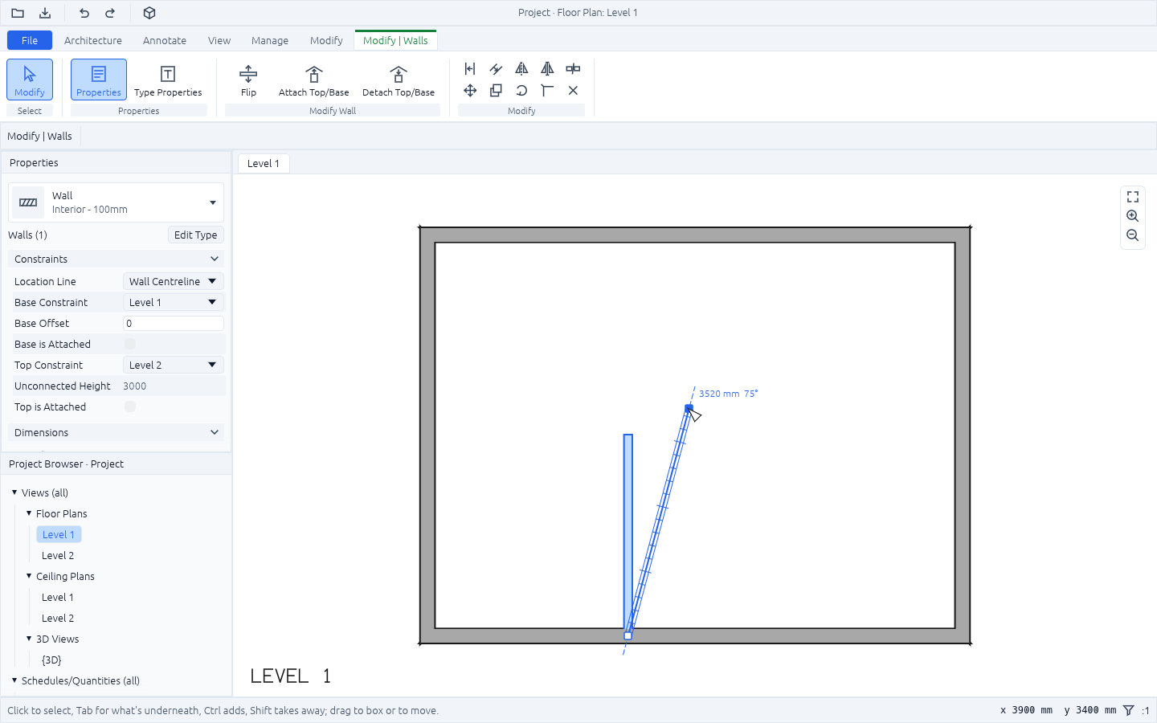Toggle the Properties palette button
Screen dimensions: 1157x723
coord(99,80)
